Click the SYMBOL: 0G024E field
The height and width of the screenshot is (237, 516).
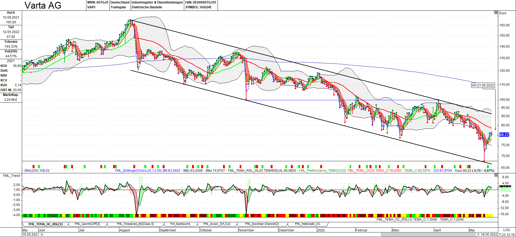click(198, 7)
